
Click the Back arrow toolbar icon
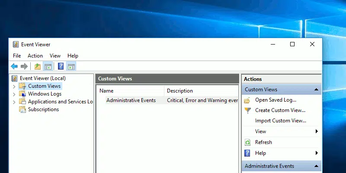pos(14,66)
